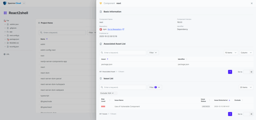Open the 10 items page size dropdown
Image resolution: width=256 pixels, height=120 pixels.
(231, 53)
